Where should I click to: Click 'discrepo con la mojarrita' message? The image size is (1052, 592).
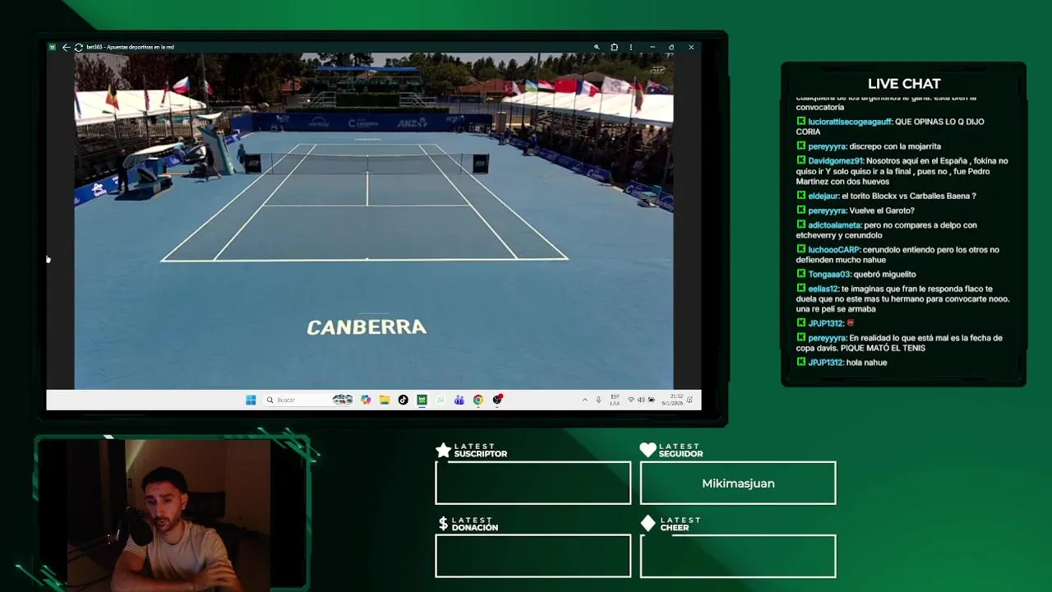(x=895, y=146)
